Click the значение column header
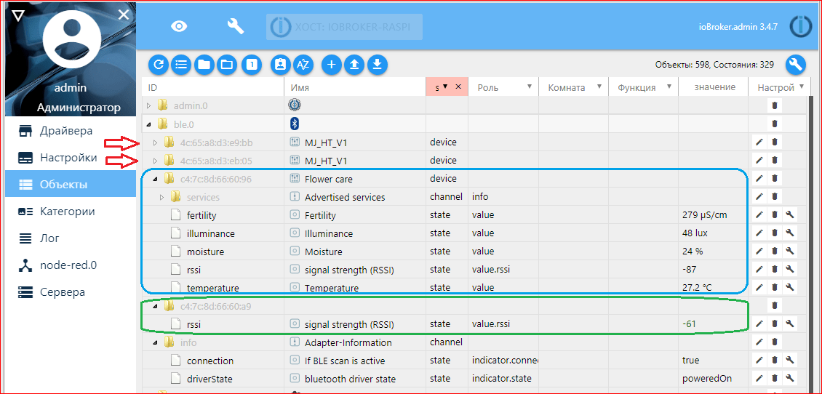This screenshot has height=394, width=822. [713, 87]
